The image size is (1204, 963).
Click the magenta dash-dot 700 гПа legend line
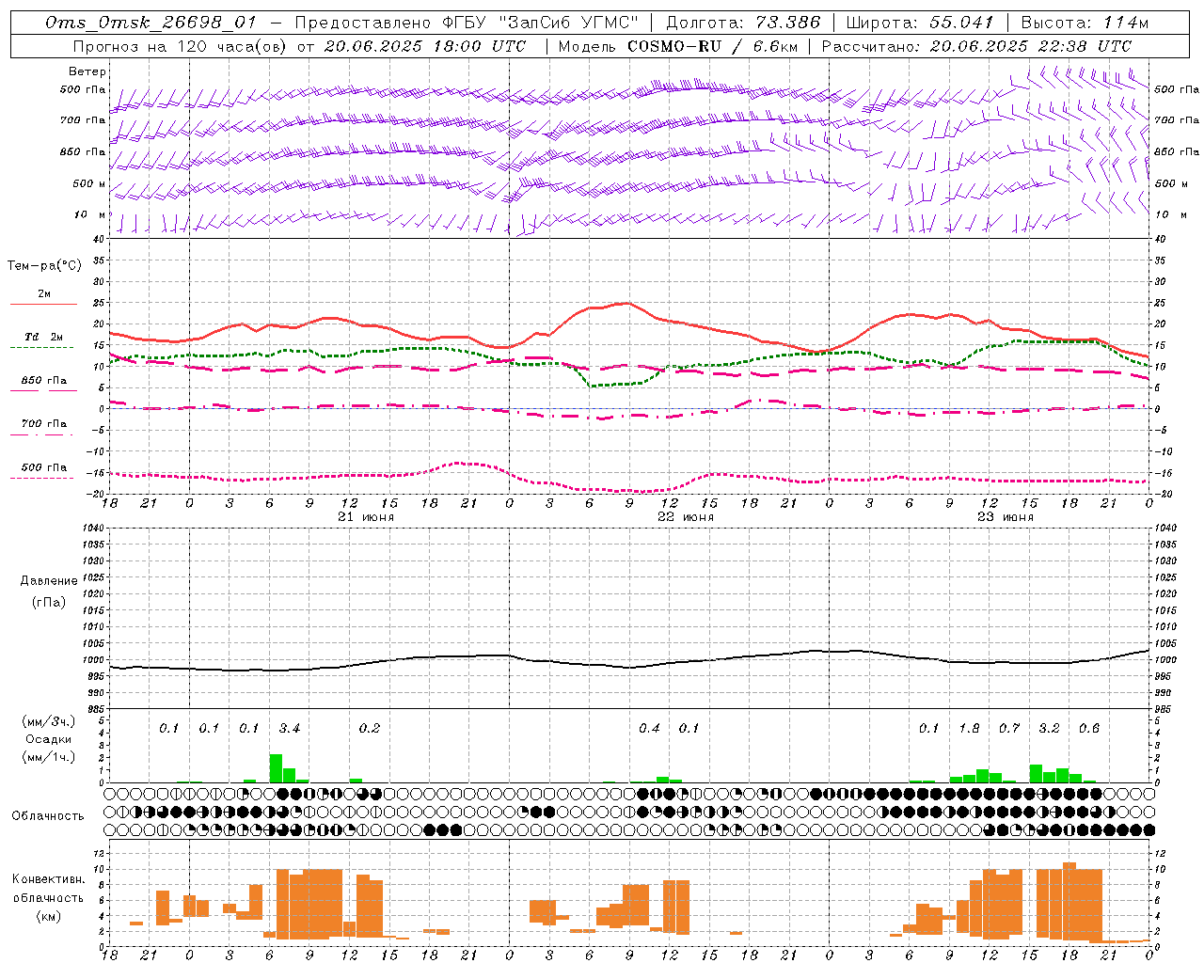click(42, 434)
